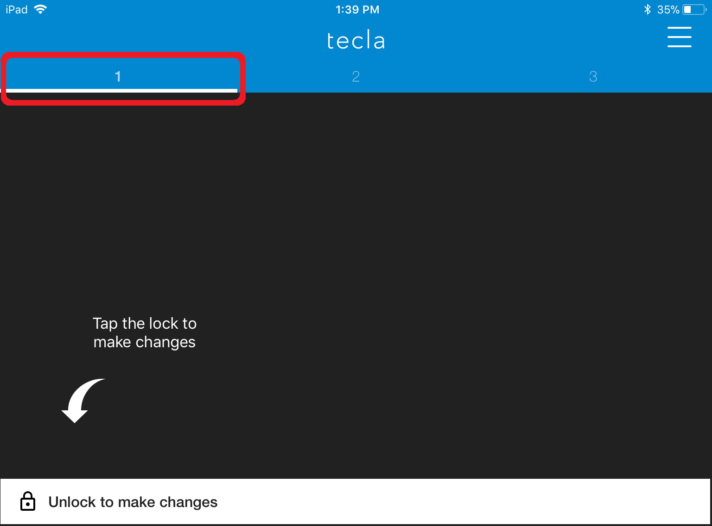Tap the tecla logo
This screenshot has height=526, width=712.
(x=356, y=40)
